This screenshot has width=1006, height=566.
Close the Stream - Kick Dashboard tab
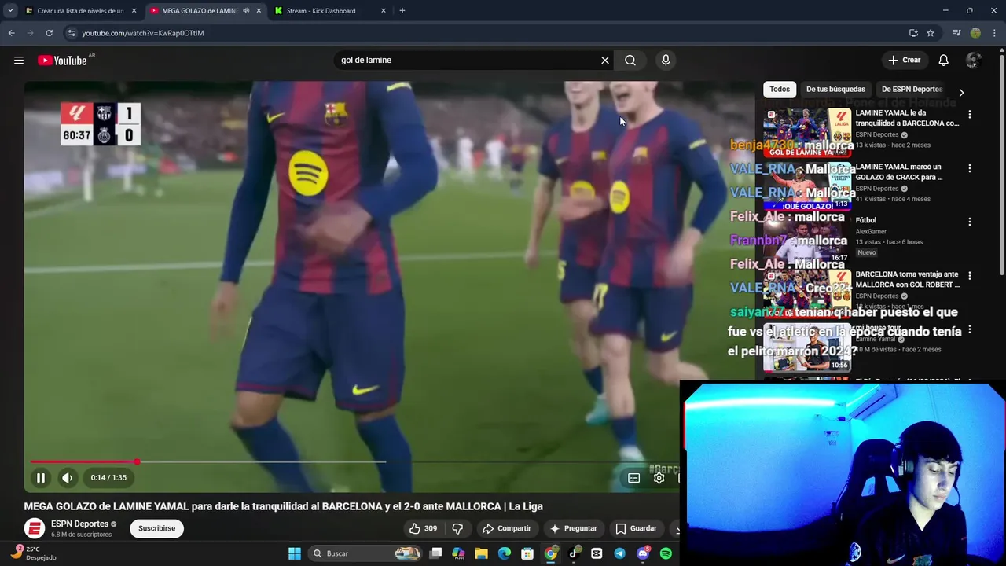[x=383, y=11]
